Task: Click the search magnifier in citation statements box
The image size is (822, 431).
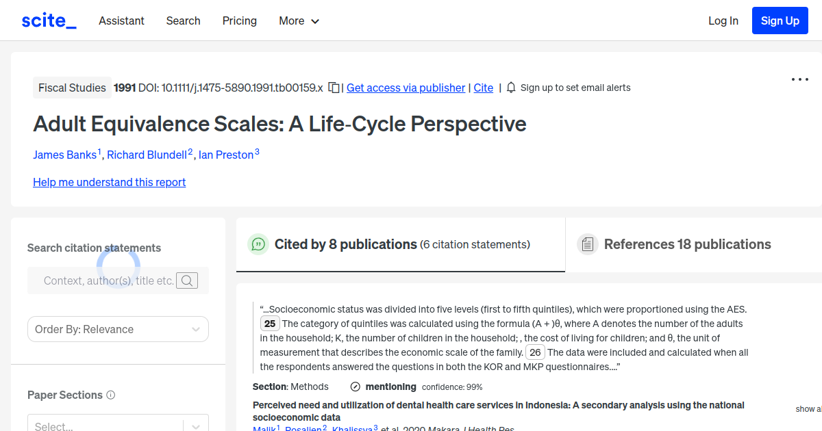Action: (186, 280)
